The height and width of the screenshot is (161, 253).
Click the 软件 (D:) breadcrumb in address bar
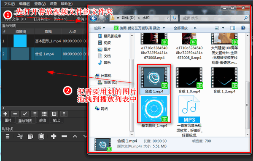pyautogui.click(x=129, y=18)
